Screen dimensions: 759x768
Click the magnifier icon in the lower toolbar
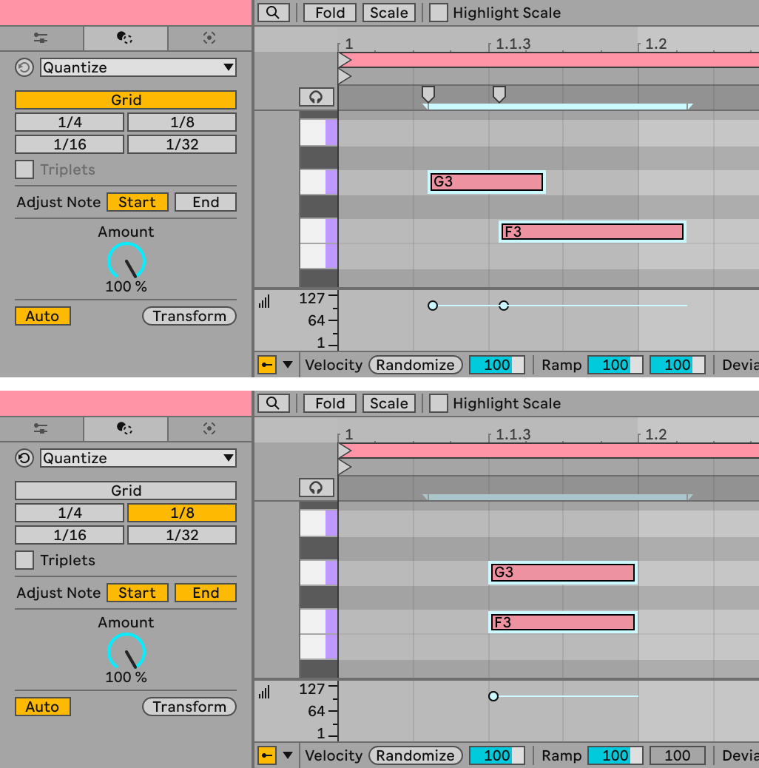click(x=273, y=403)
